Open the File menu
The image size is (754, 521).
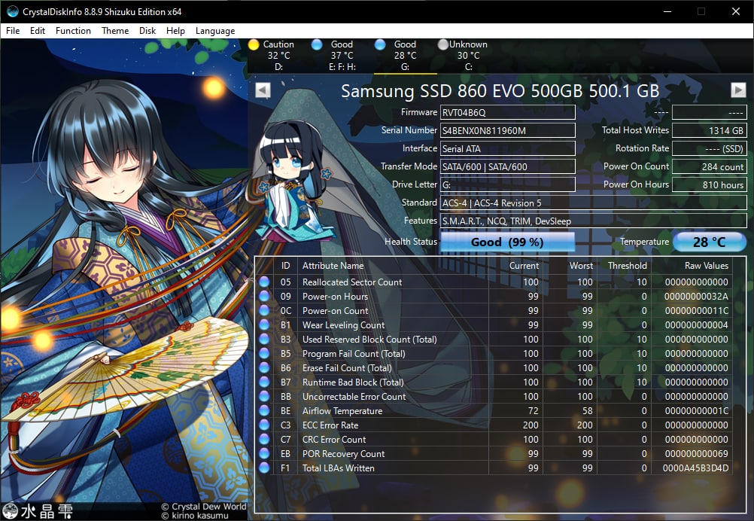[x=13, y=31]
